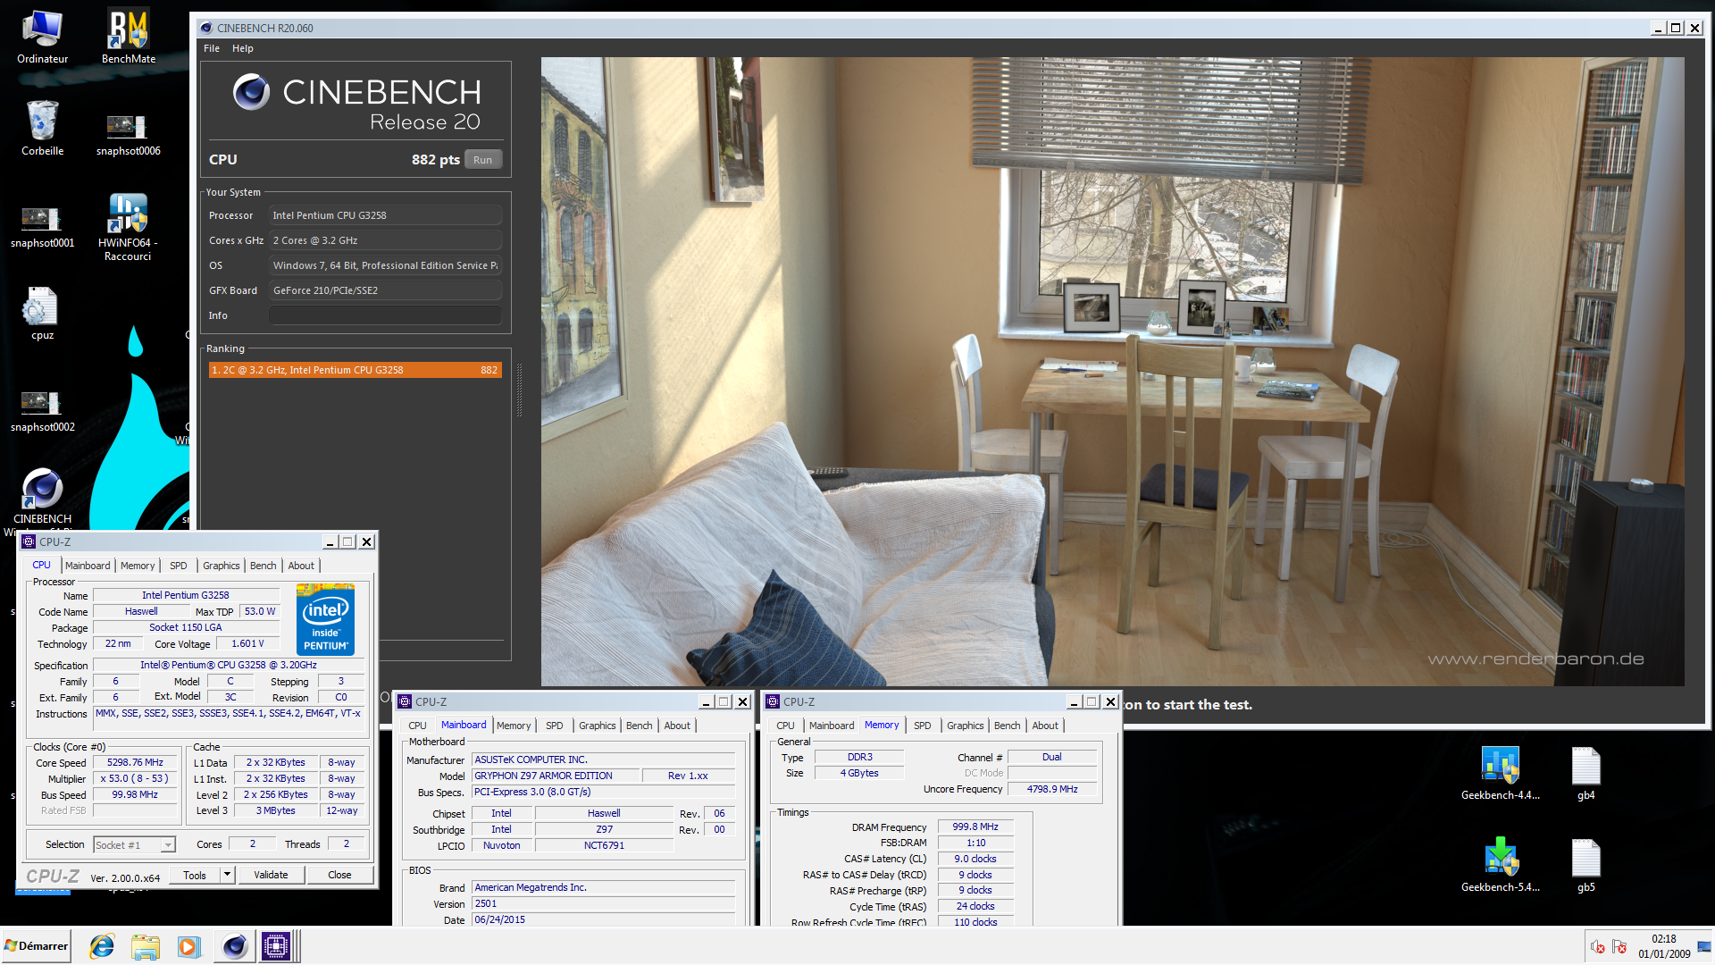Screen dimensions: 1715x965
Task: Run the Cinebench CPU test
Action: tap(483, 160)
